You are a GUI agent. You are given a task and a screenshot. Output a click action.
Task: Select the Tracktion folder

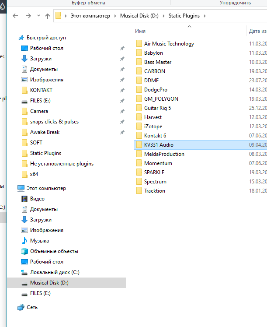point(155,191)
